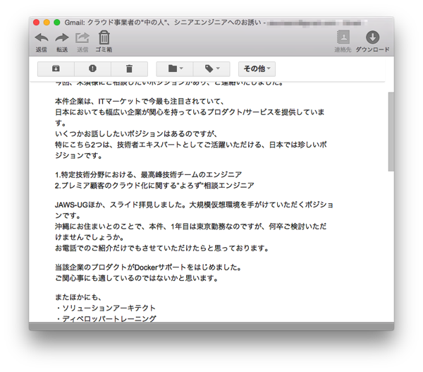423x372 pixels.
Task: Archive the message with the archive button
Action: [x=56, y=68]
